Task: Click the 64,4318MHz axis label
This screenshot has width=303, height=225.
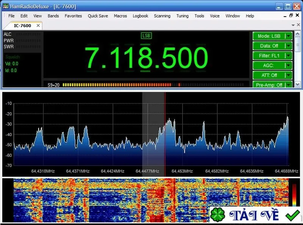Action: (43, 171)
